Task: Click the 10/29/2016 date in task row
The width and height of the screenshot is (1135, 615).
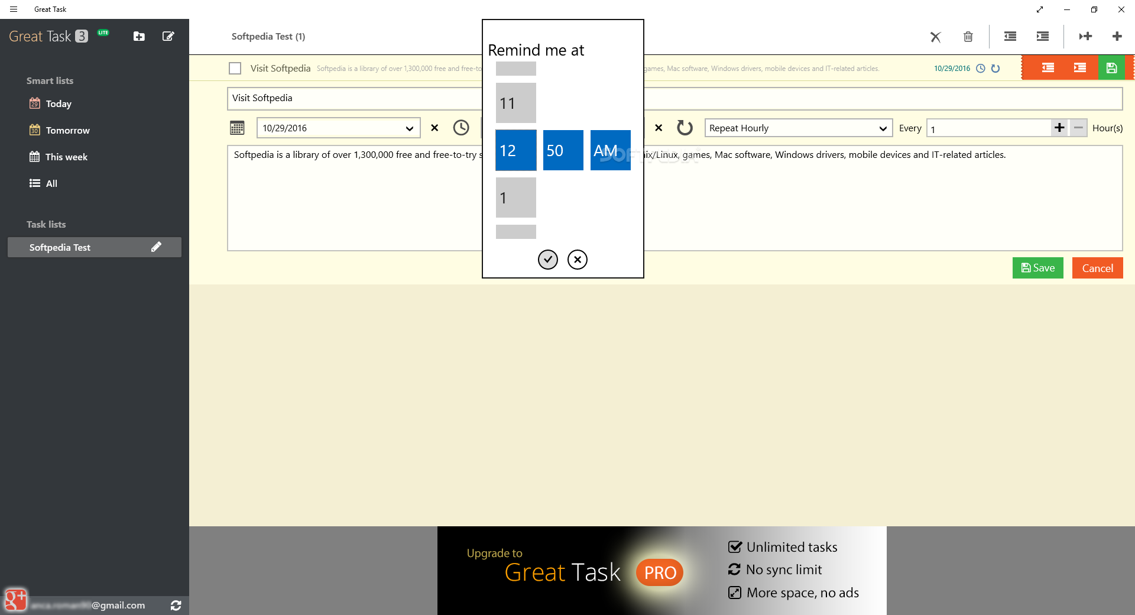Action: coord(952,69)
